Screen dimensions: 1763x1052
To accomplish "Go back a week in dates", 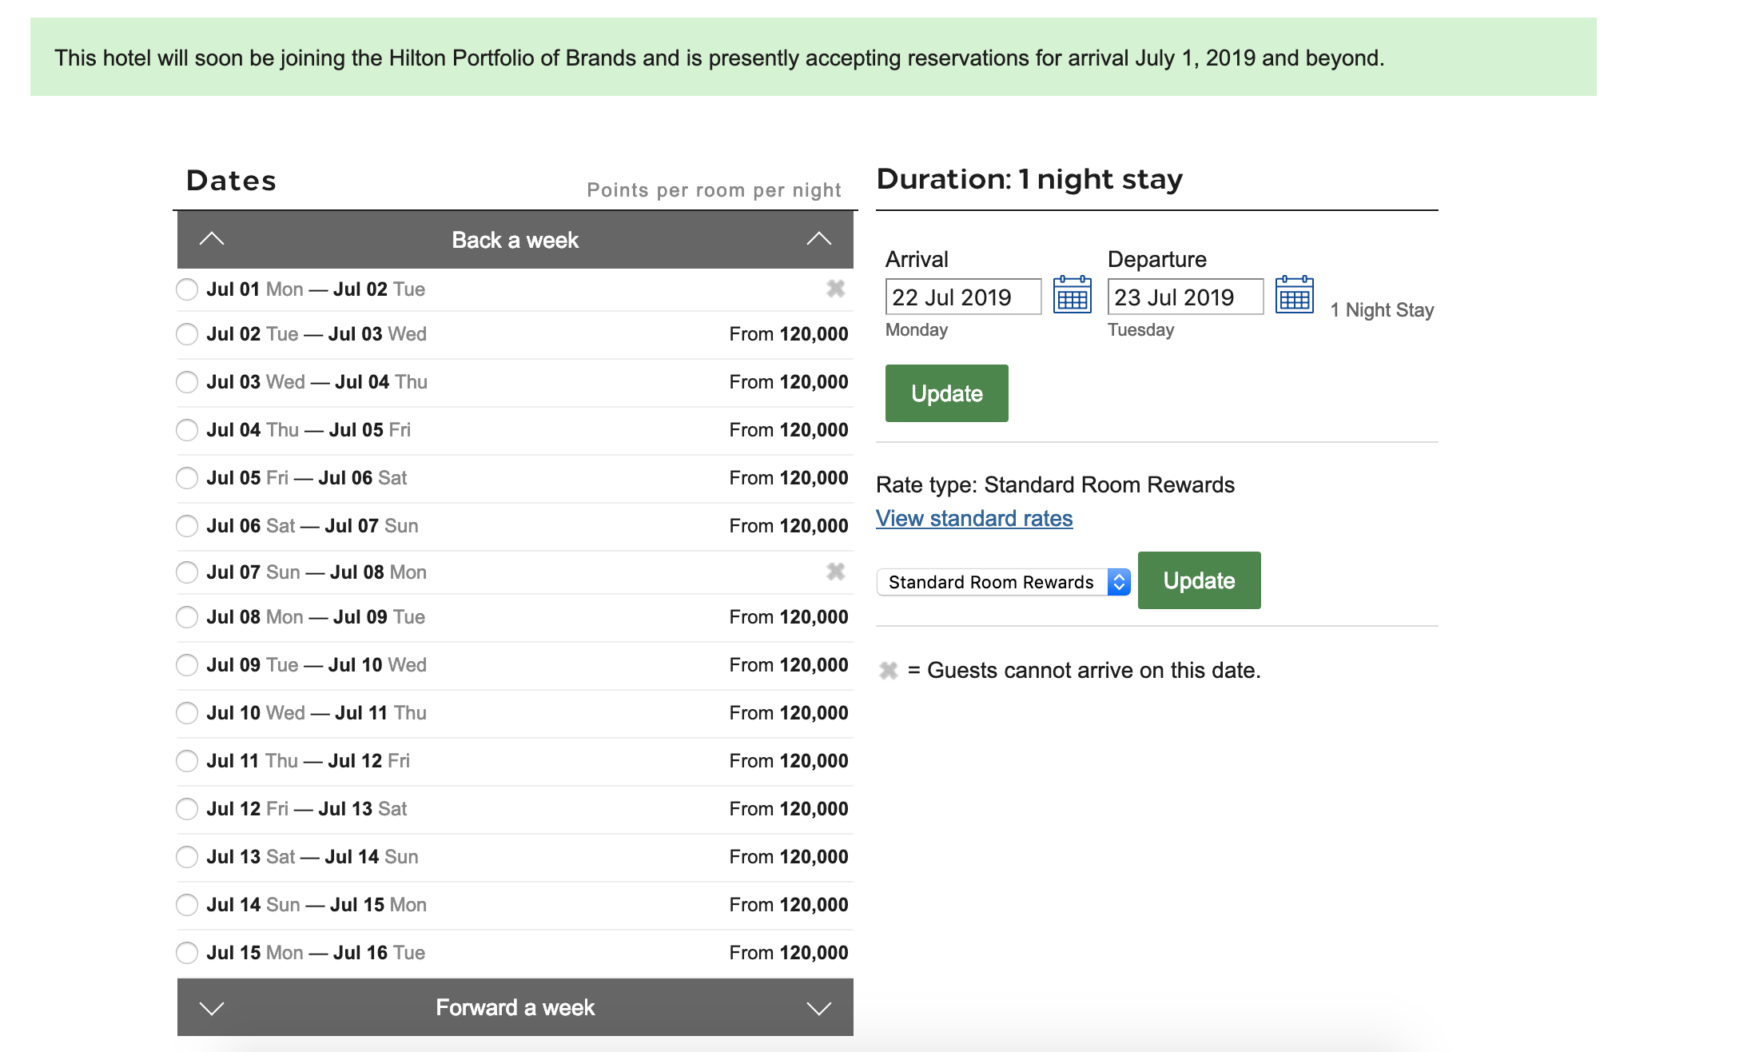I will [515, 240].
